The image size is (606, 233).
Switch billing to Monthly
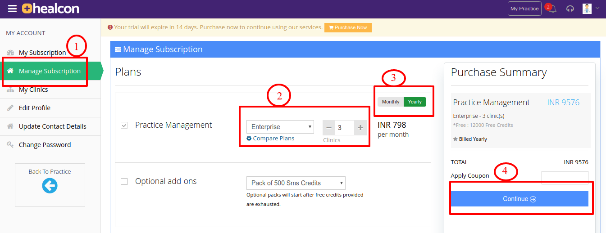point(391,102)
